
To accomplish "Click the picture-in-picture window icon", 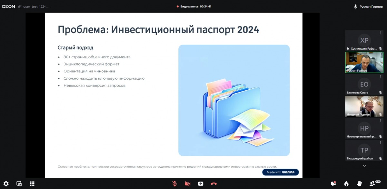I will [19, 184].
